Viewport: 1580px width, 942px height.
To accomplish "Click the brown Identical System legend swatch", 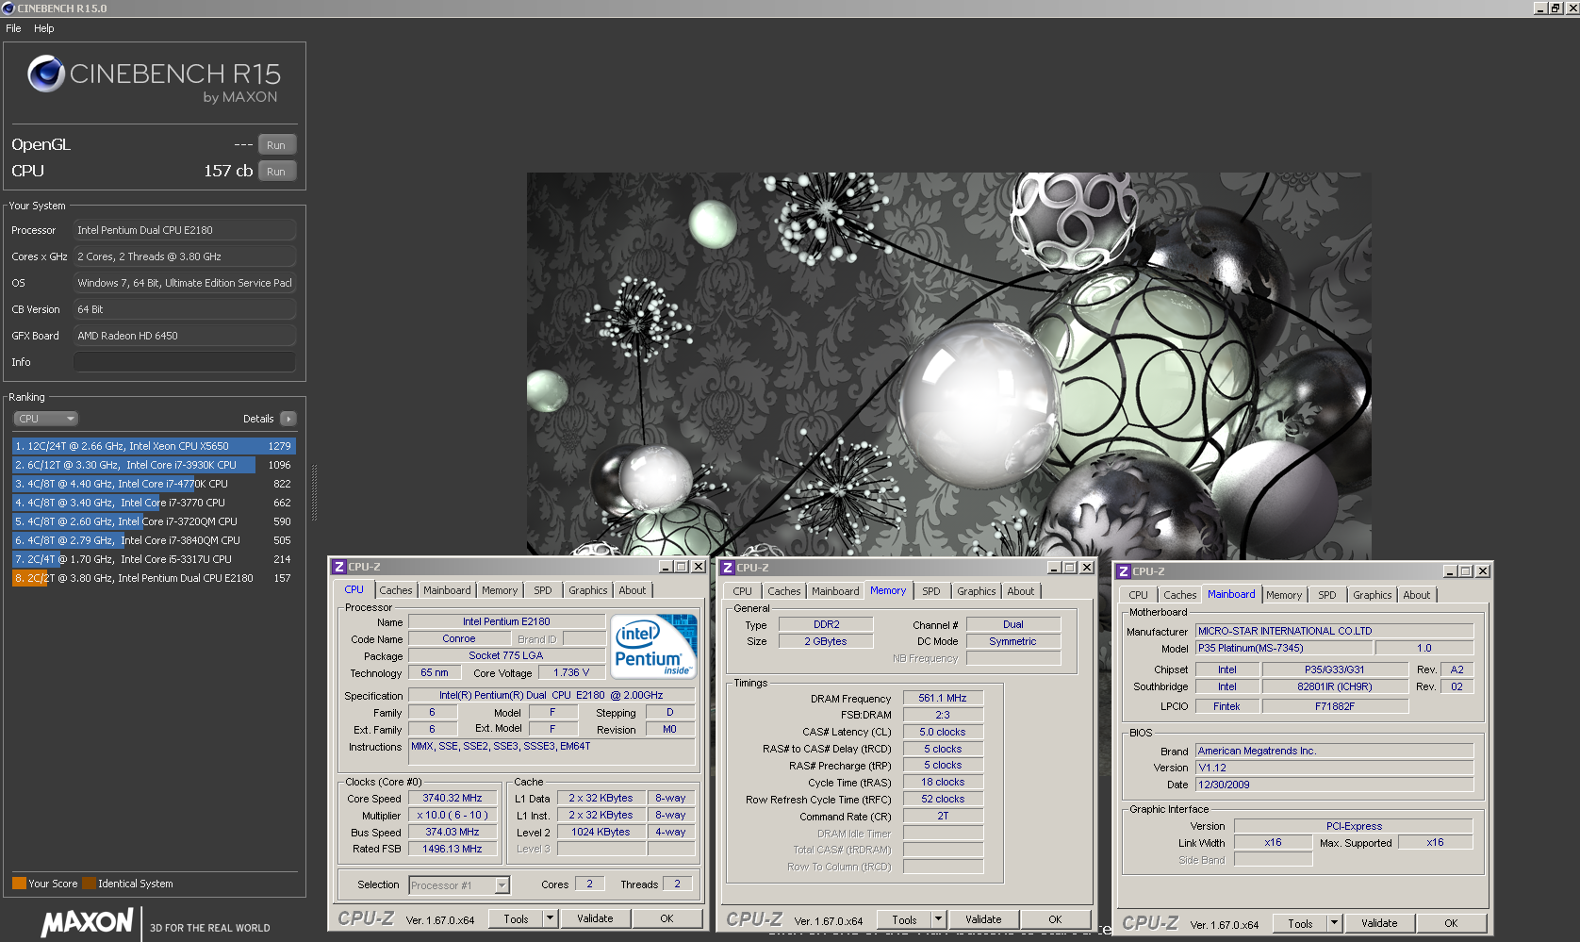I will pos(90,884).
